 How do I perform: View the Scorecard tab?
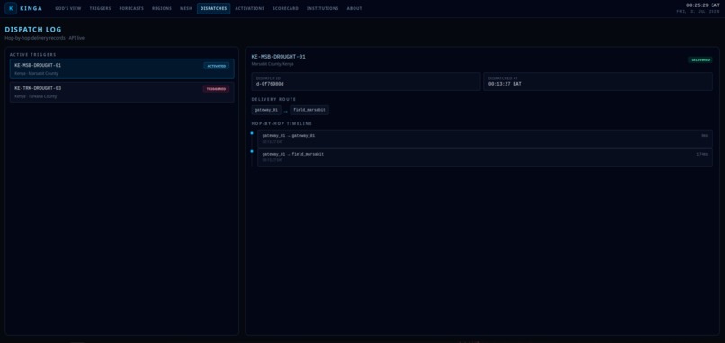(285, 8)
